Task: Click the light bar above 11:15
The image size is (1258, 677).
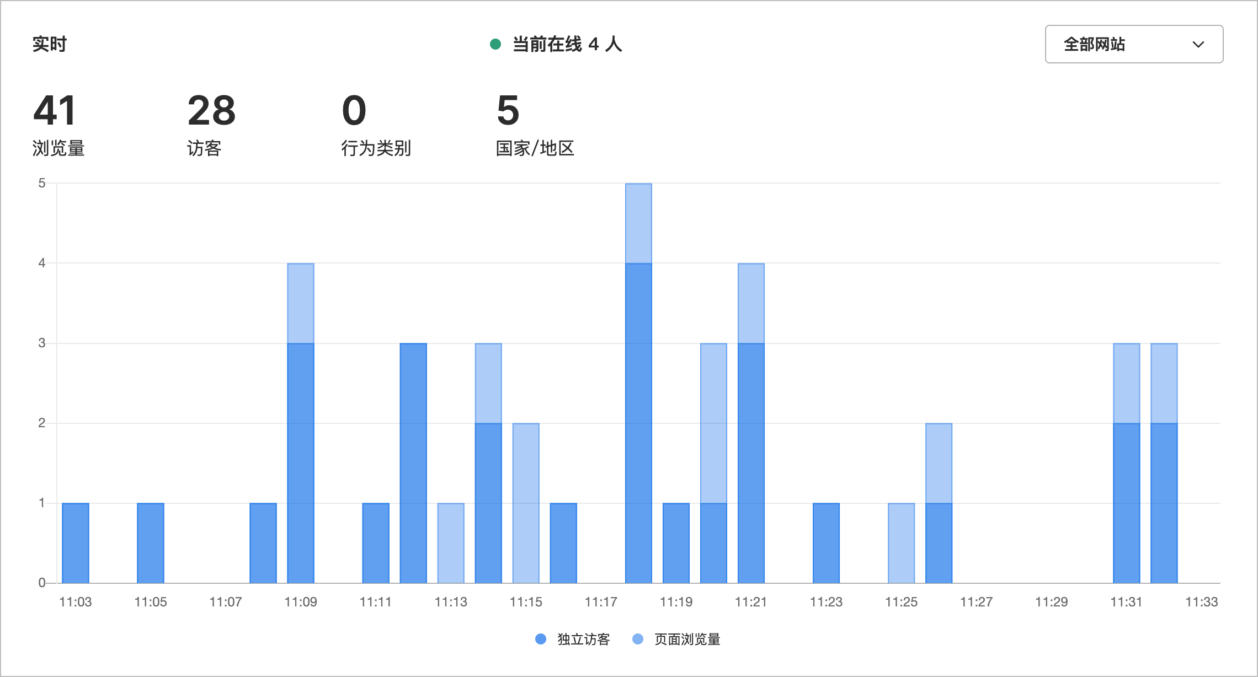Action: 526,503
